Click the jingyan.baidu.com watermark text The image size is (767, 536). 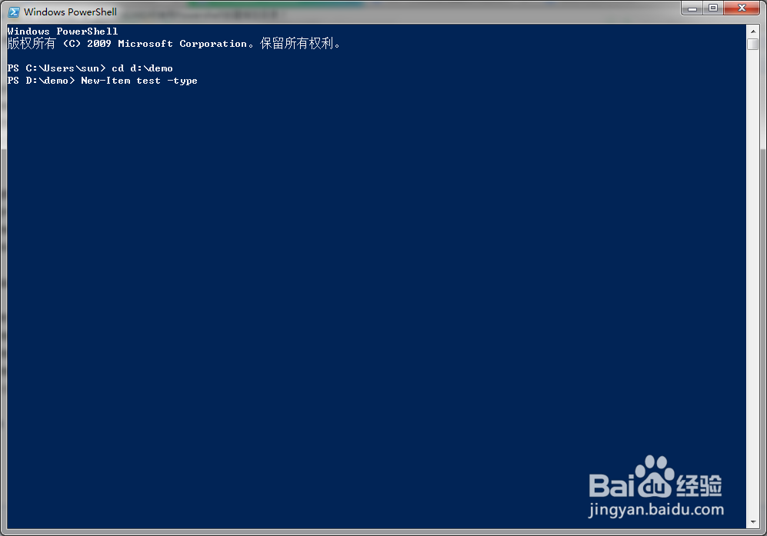tap(656, 510)
